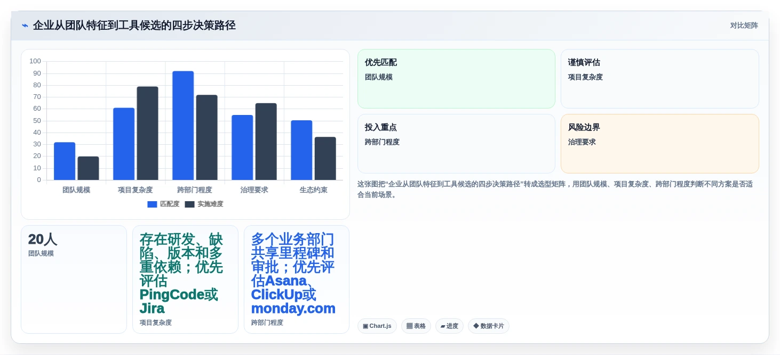The width and height of the screenshot is (780, 355).
Task: Toggle the 实施难度 legend dark swatch
Action: [x=190, y=204]
